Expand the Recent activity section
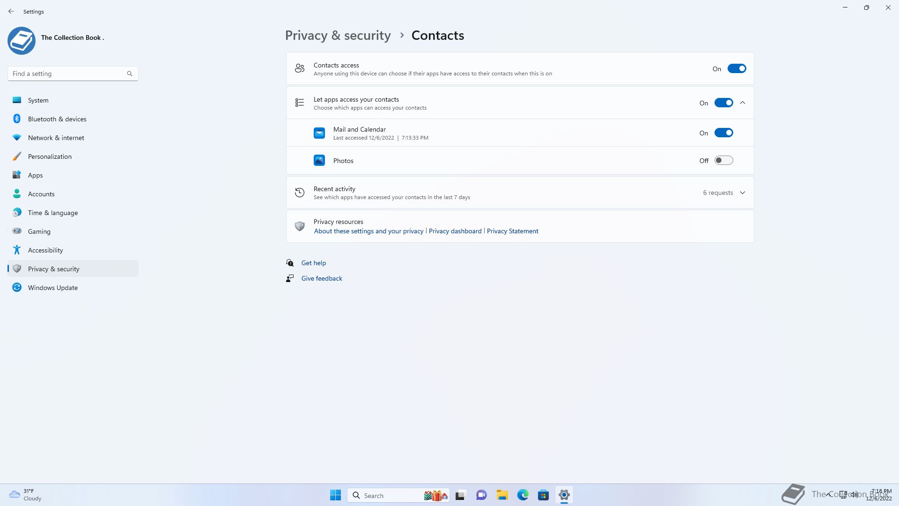This screenshot has width=899, height=506. pos(743,193)
